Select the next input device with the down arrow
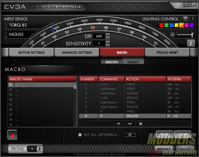The width and height of the screenshot is (199, 157). point(6,27)
